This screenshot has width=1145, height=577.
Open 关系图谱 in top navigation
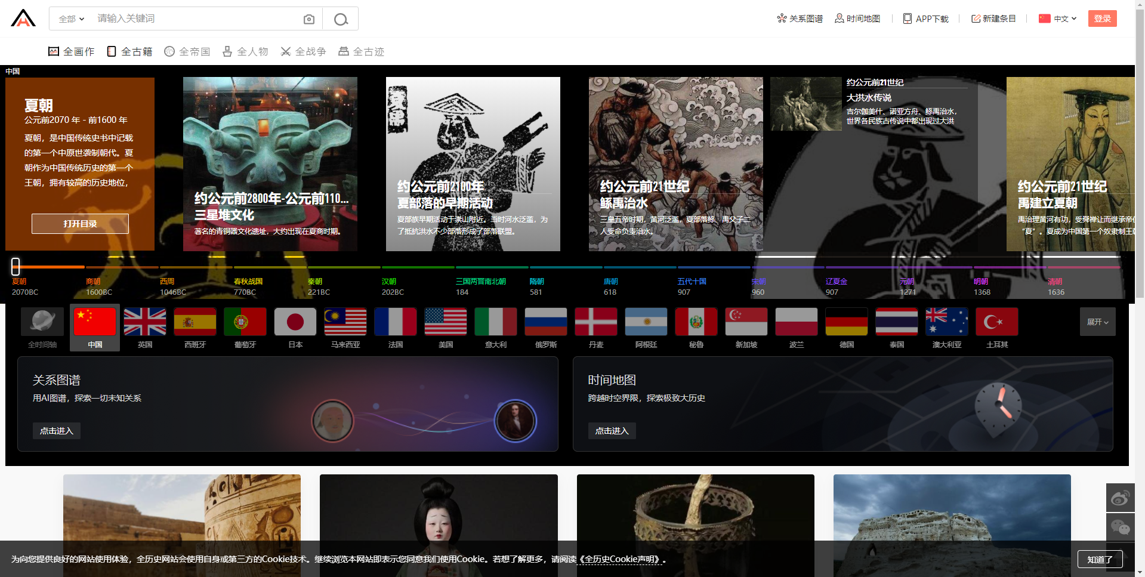tap(800, 18)
